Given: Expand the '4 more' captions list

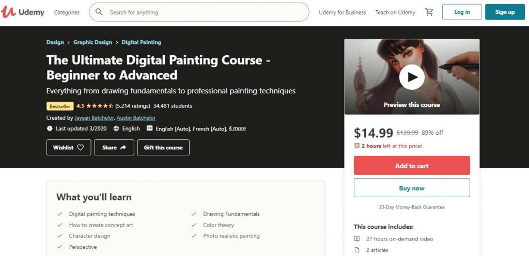Looking at the screenshot, I should (237, 129).
